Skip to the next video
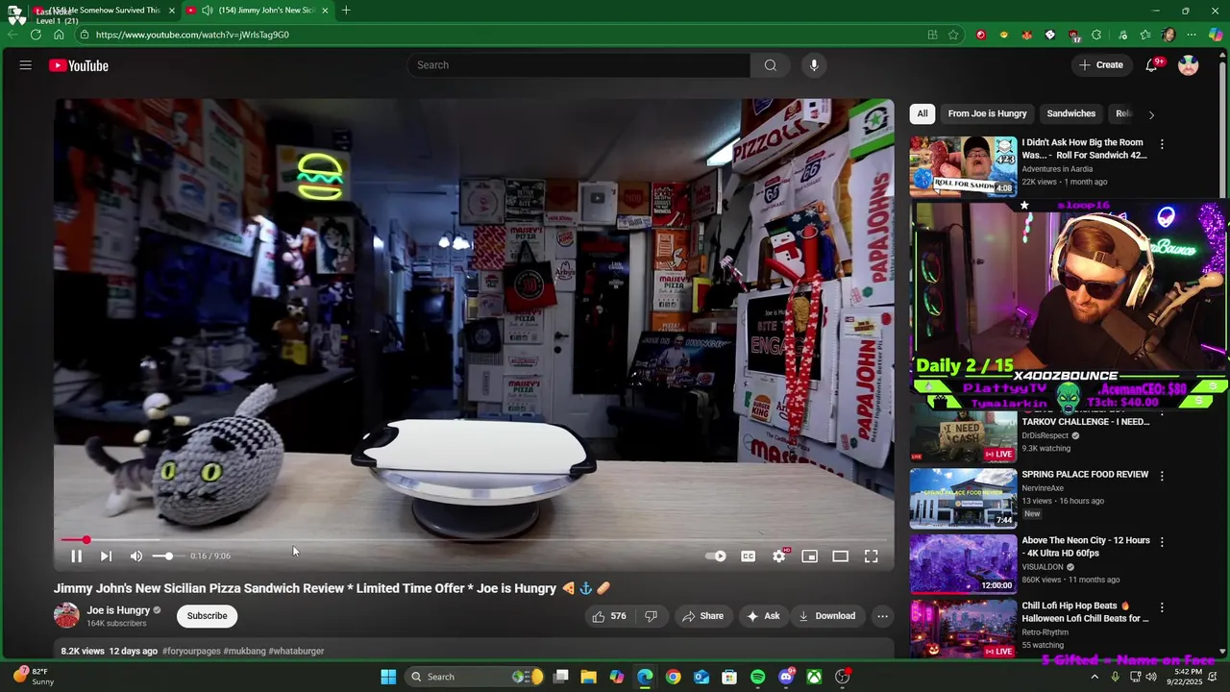 coord(106,556)
